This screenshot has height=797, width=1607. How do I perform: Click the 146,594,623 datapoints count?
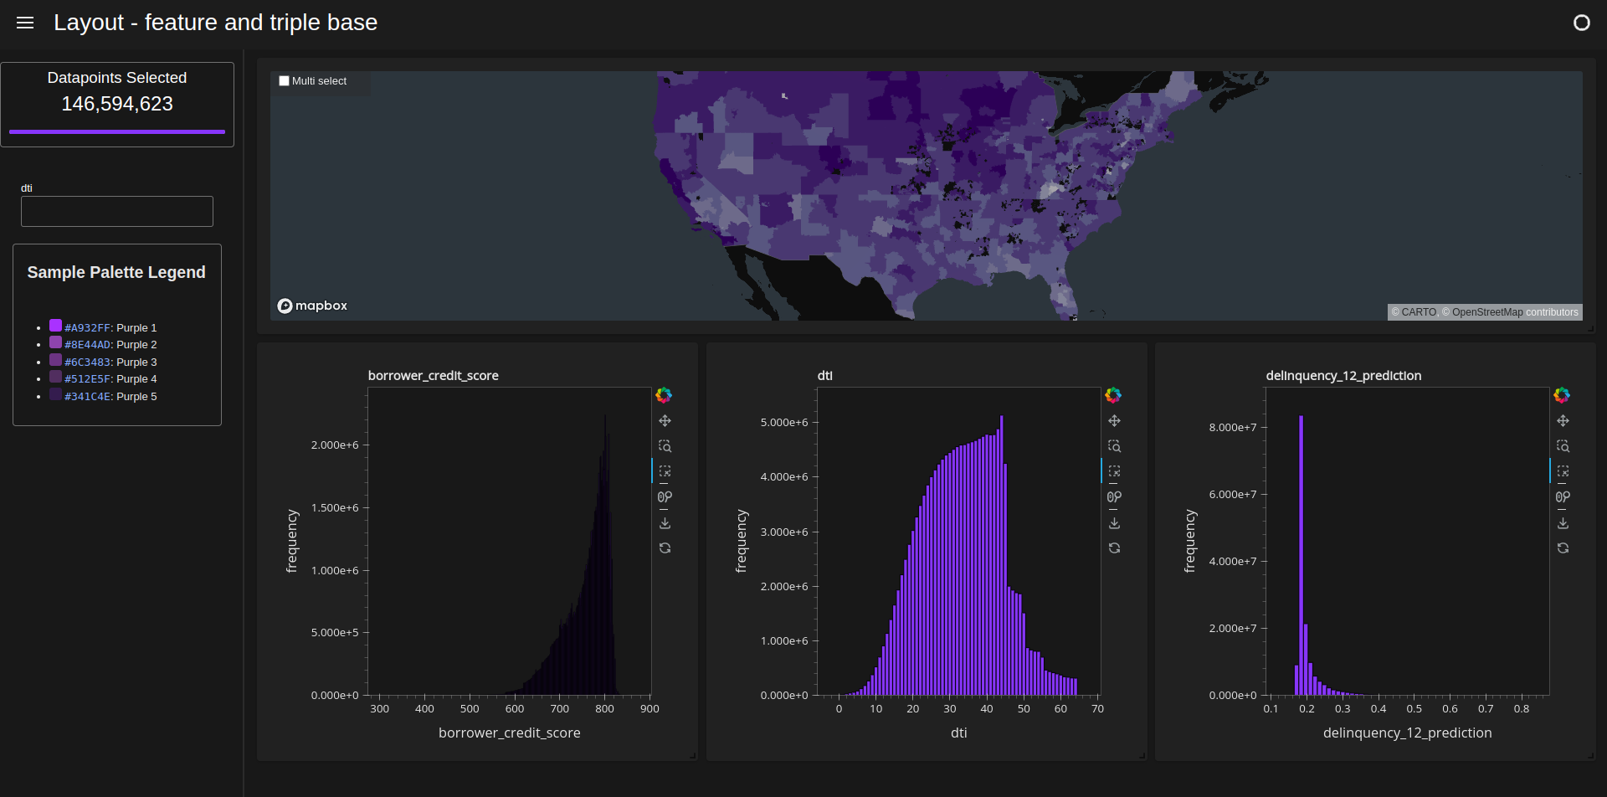coord(117,104)
